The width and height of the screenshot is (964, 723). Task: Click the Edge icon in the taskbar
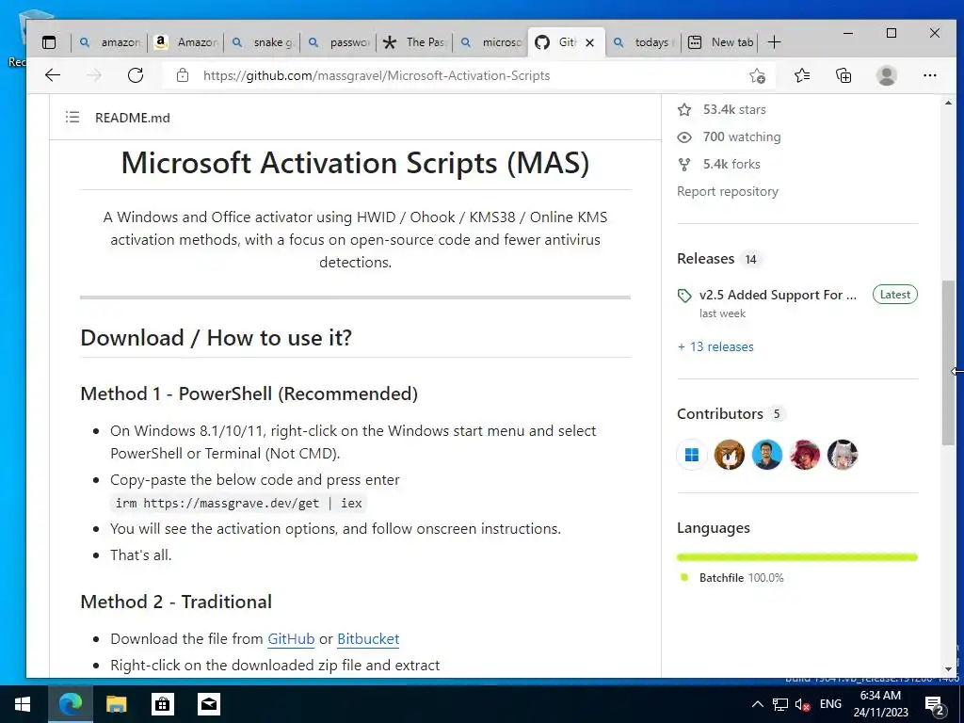[x=70, y=704]
